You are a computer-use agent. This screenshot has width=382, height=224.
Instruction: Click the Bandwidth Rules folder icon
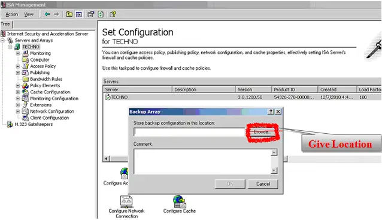[25, 79]
